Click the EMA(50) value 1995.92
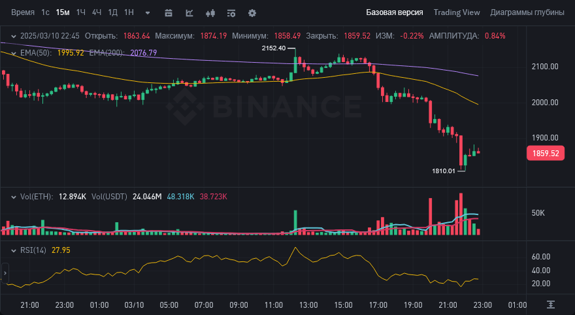Image resolution: width=575 pixels, height=315 pixels. [x=71, y=53]
